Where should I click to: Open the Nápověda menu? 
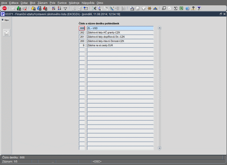click(x=88, y=3)
